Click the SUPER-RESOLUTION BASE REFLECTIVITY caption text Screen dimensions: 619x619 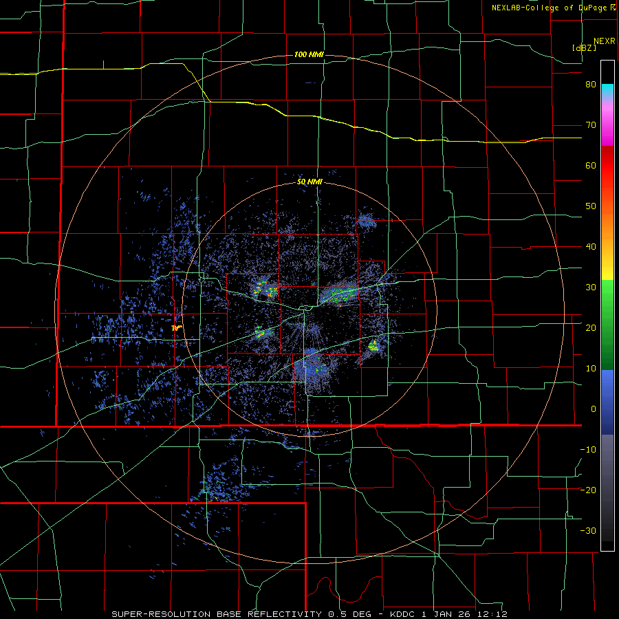pos(217,614)
